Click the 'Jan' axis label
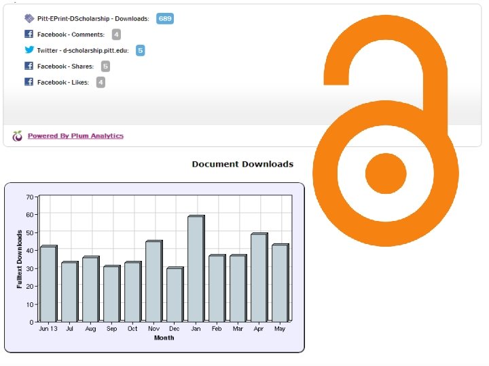 [x=196, y=329]
